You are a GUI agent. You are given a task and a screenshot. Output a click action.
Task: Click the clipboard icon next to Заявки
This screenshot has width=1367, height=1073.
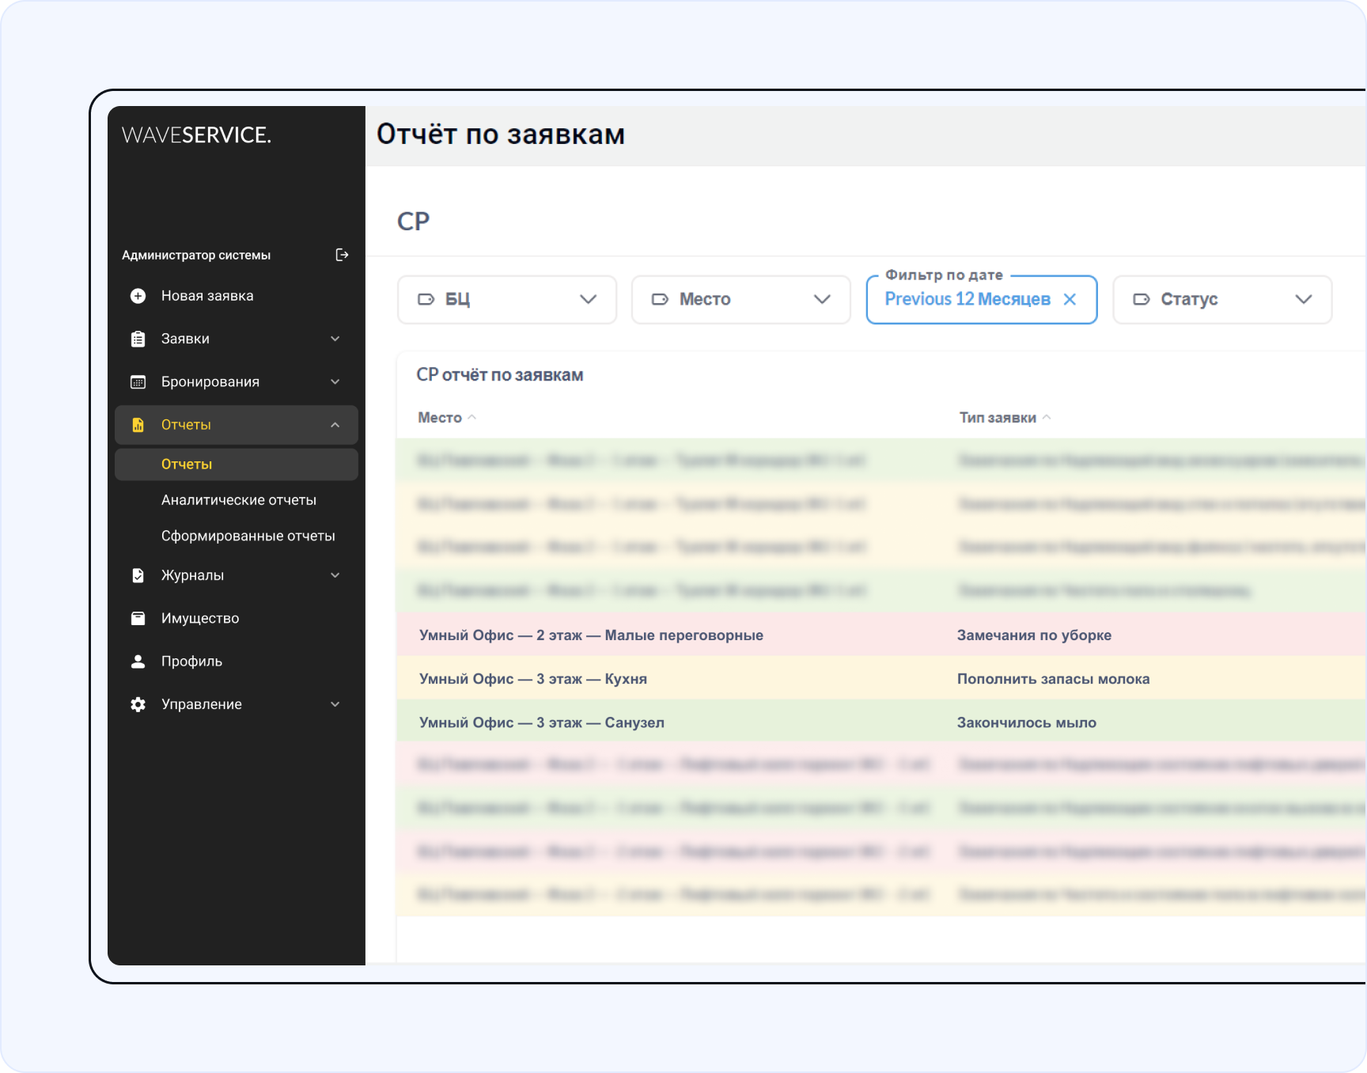(x=138, y=339)
